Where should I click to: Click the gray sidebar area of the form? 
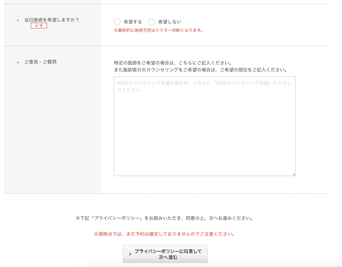coord(52,134)
